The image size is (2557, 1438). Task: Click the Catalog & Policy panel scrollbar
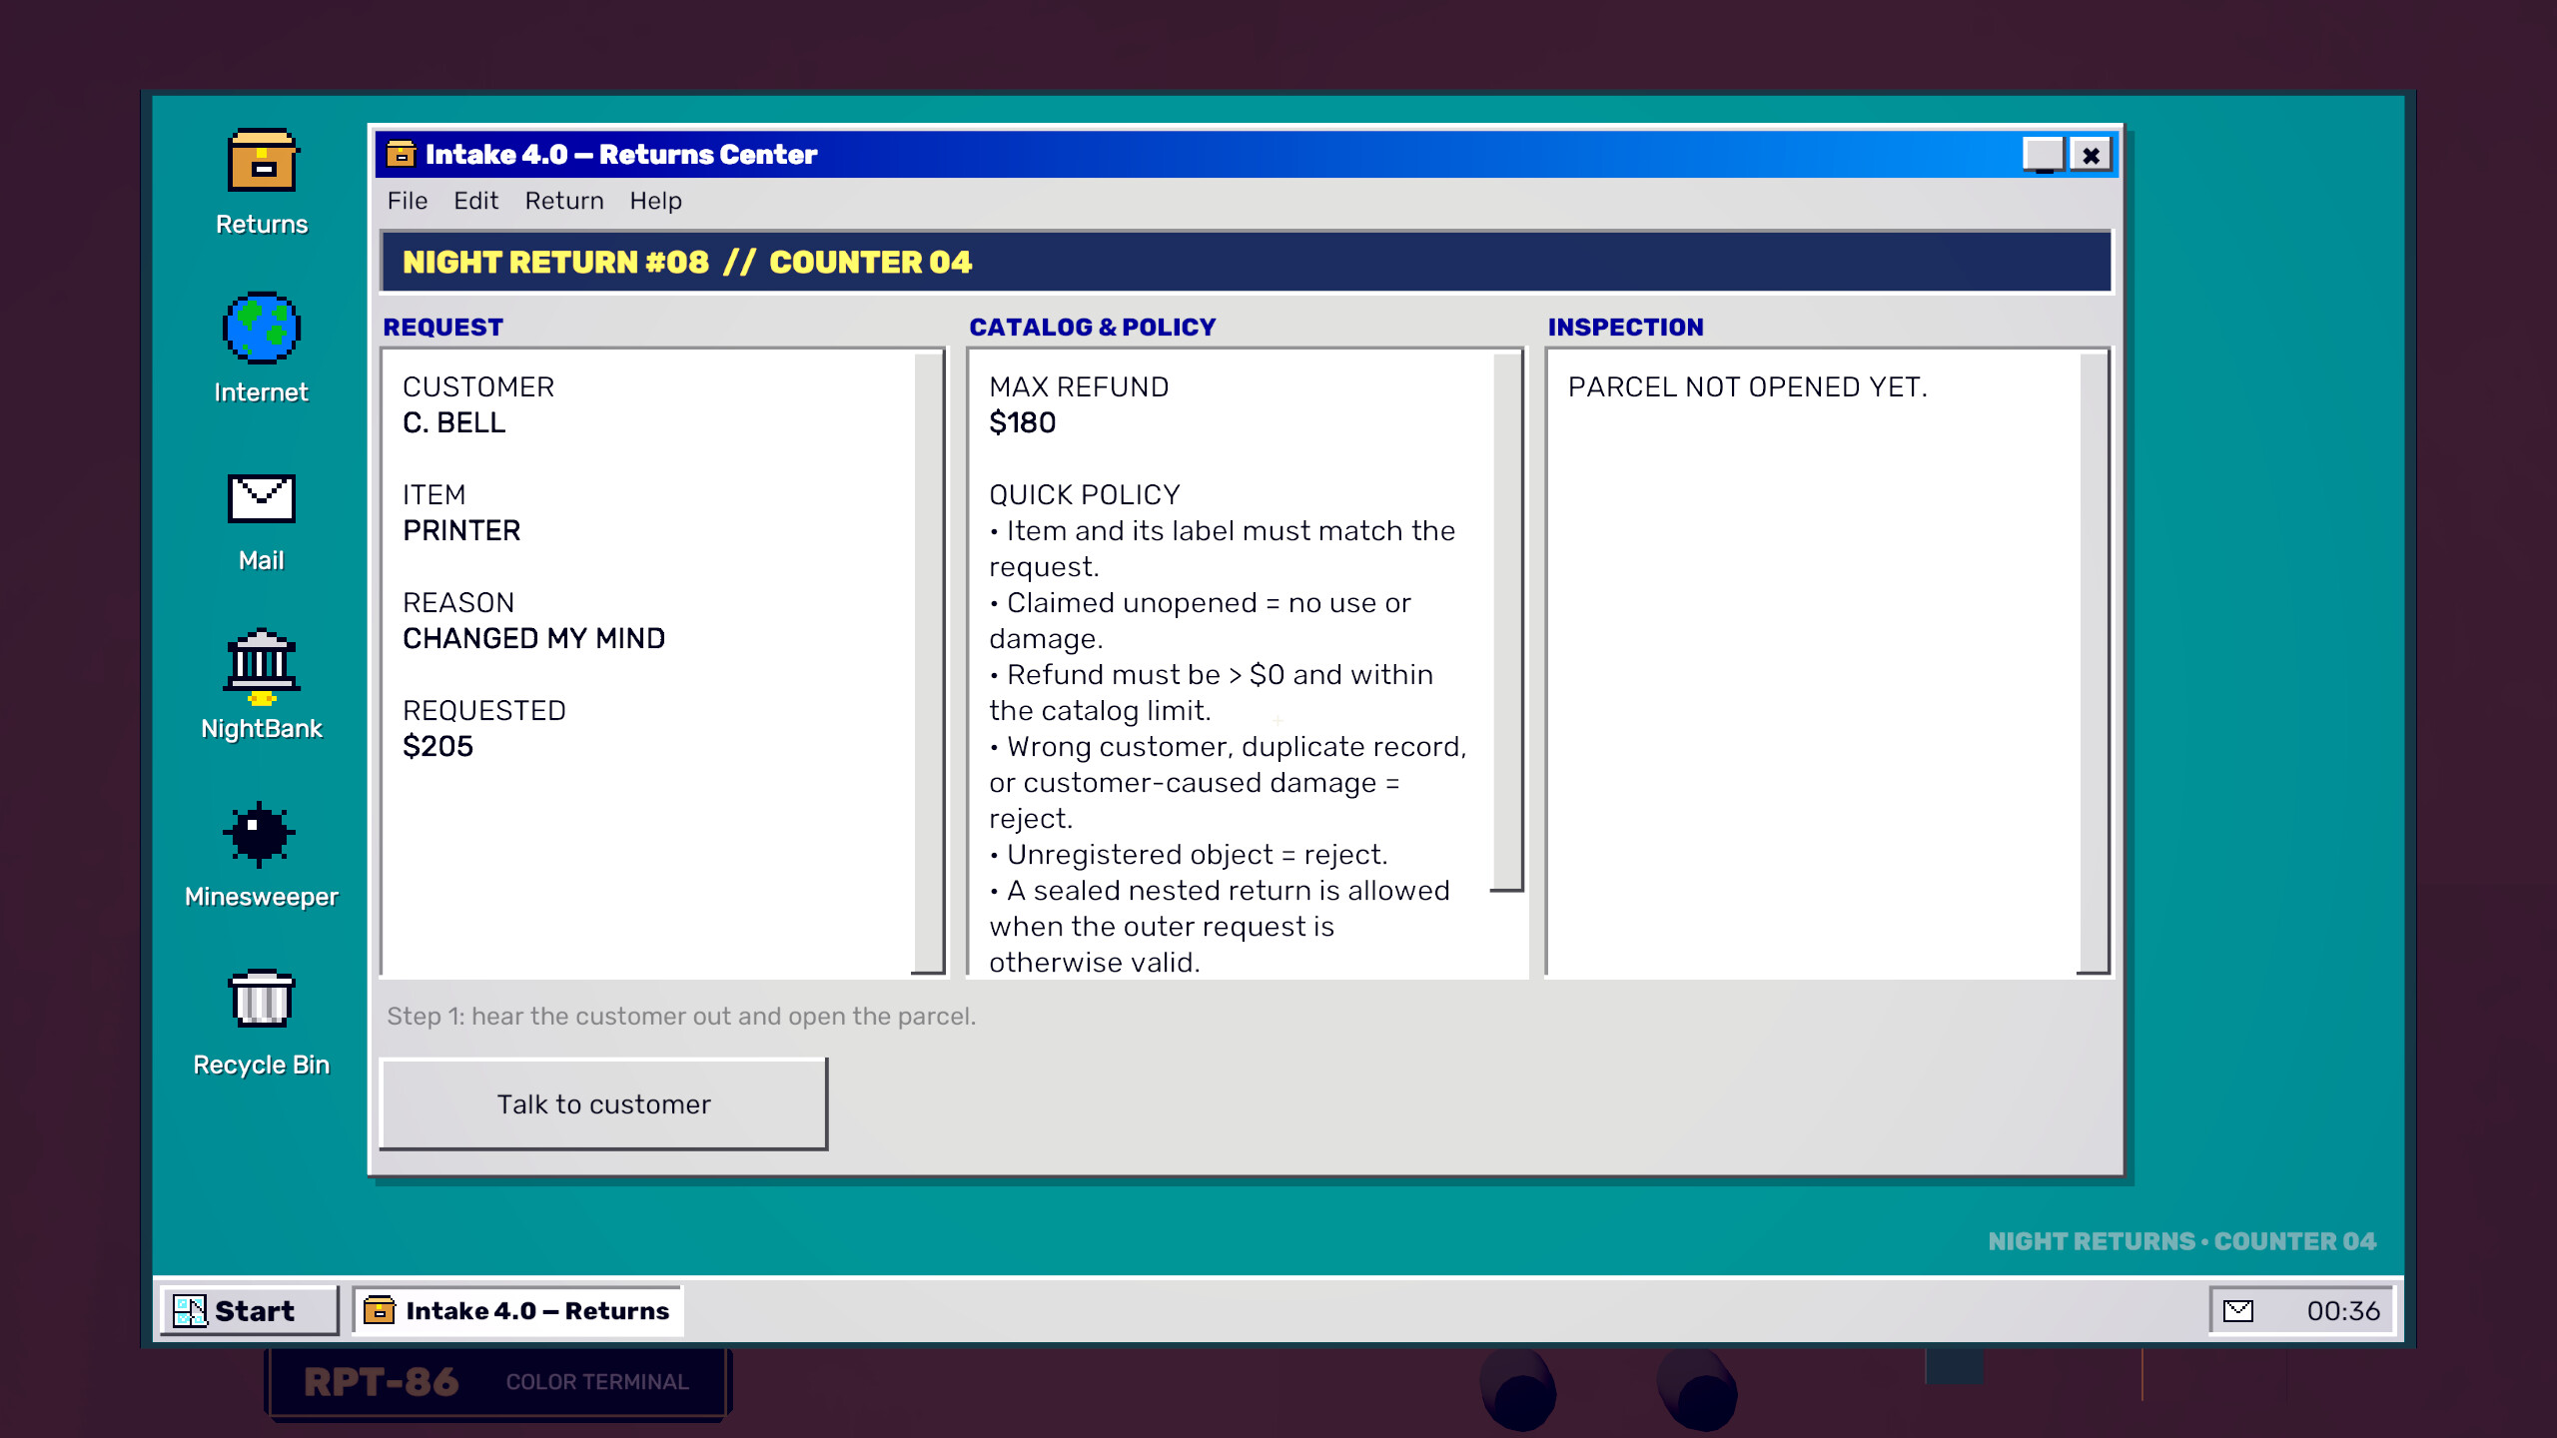[x=1507, y=620]
